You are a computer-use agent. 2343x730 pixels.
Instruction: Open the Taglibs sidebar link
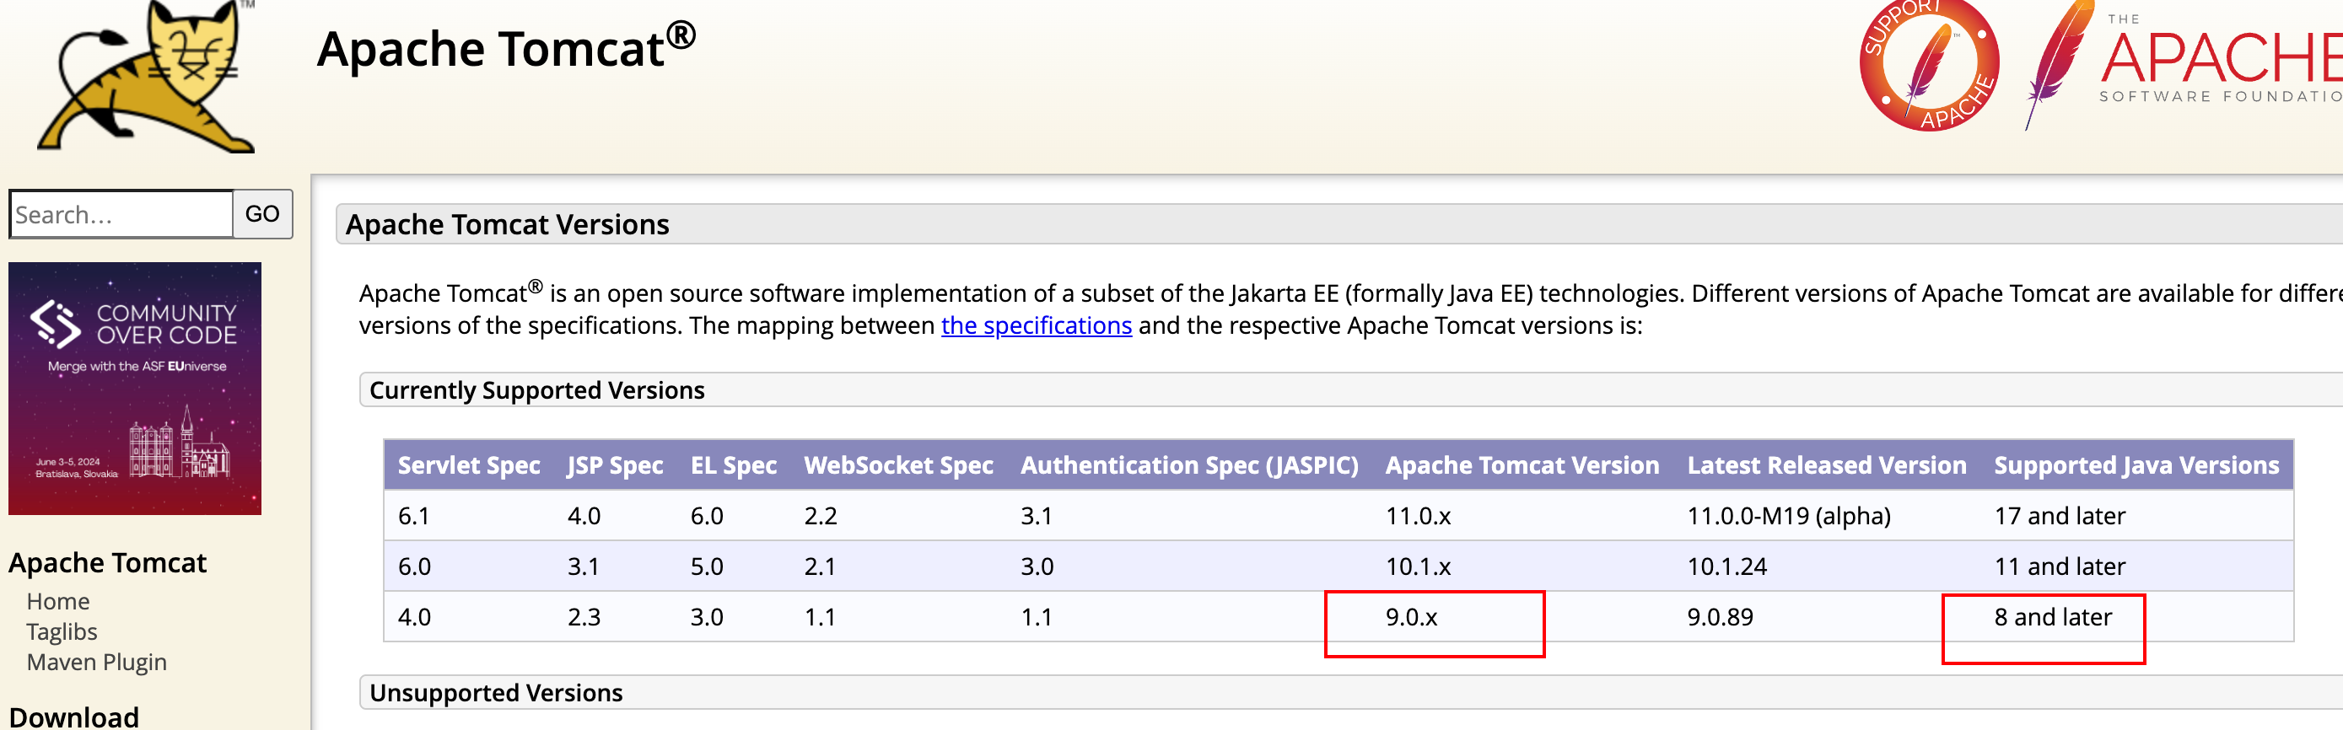62,632
